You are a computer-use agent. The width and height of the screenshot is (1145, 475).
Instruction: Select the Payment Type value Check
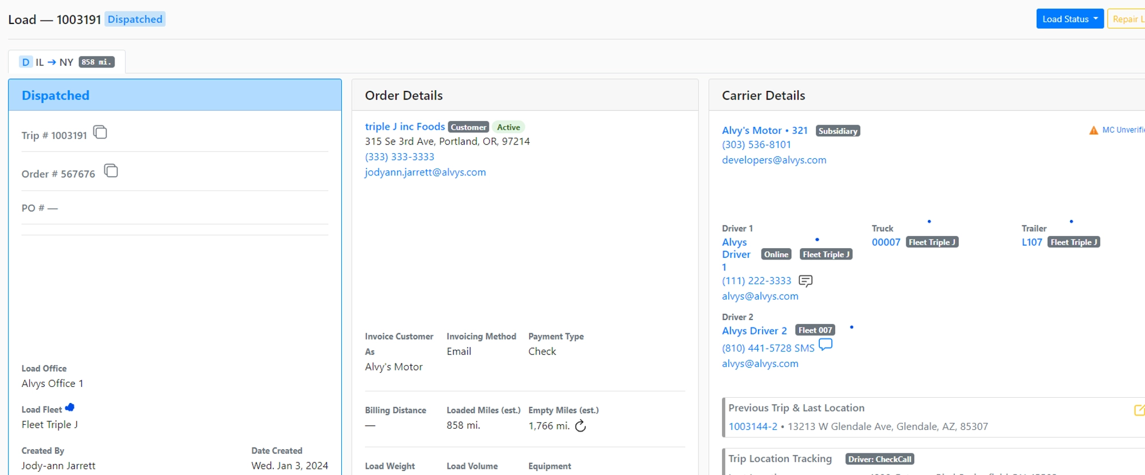(542, 352)
